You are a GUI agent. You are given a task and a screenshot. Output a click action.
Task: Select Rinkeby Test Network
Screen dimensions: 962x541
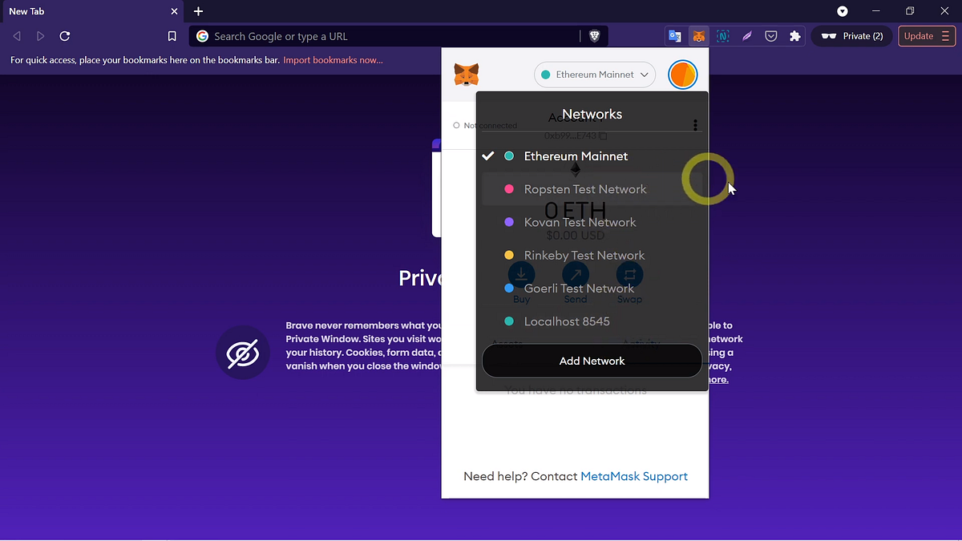coord(584,254)
